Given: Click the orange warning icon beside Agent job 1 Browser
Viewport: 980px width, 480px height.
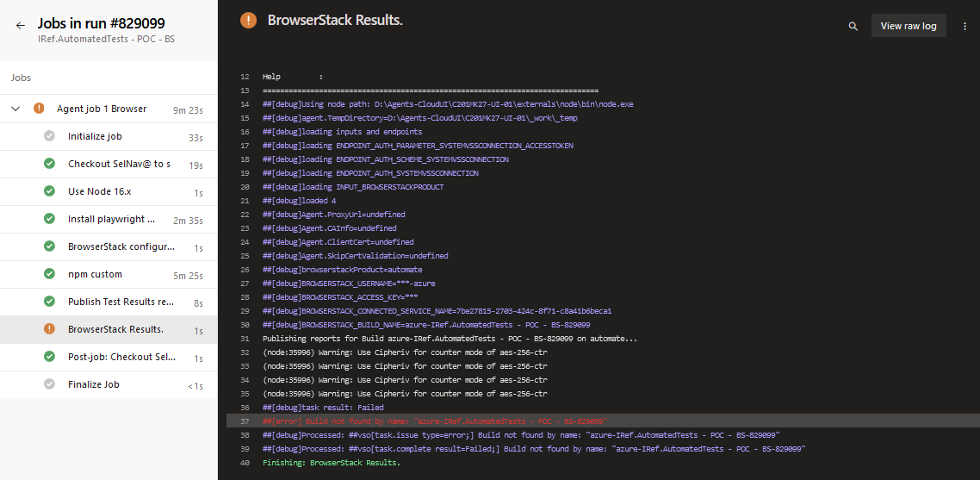Looking at the screenshot, I should point(39,109).
